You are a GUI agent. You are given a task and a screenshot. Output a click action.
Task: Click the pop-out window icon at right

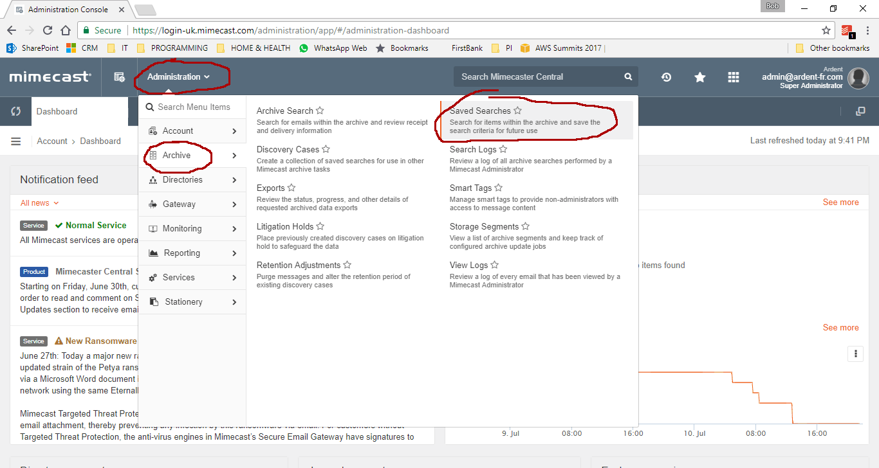click(860, 111)
